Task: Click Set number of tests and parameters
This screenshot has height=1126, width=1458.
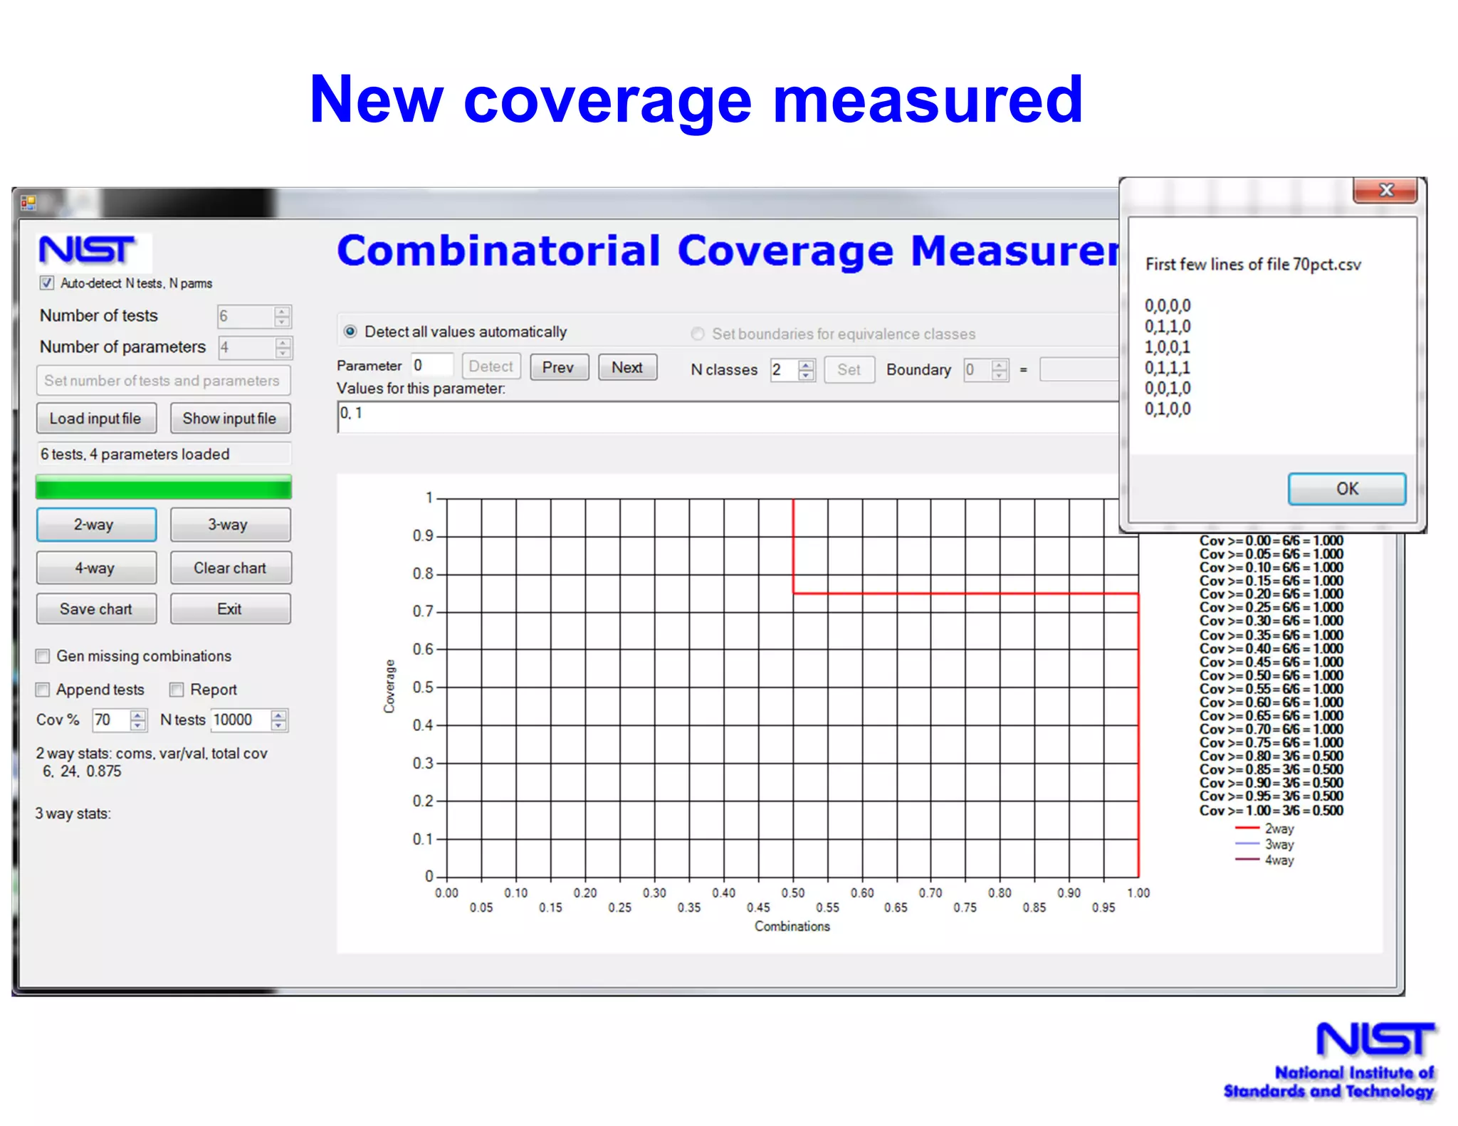Action: pyautogui.click(x=163, y=380)
